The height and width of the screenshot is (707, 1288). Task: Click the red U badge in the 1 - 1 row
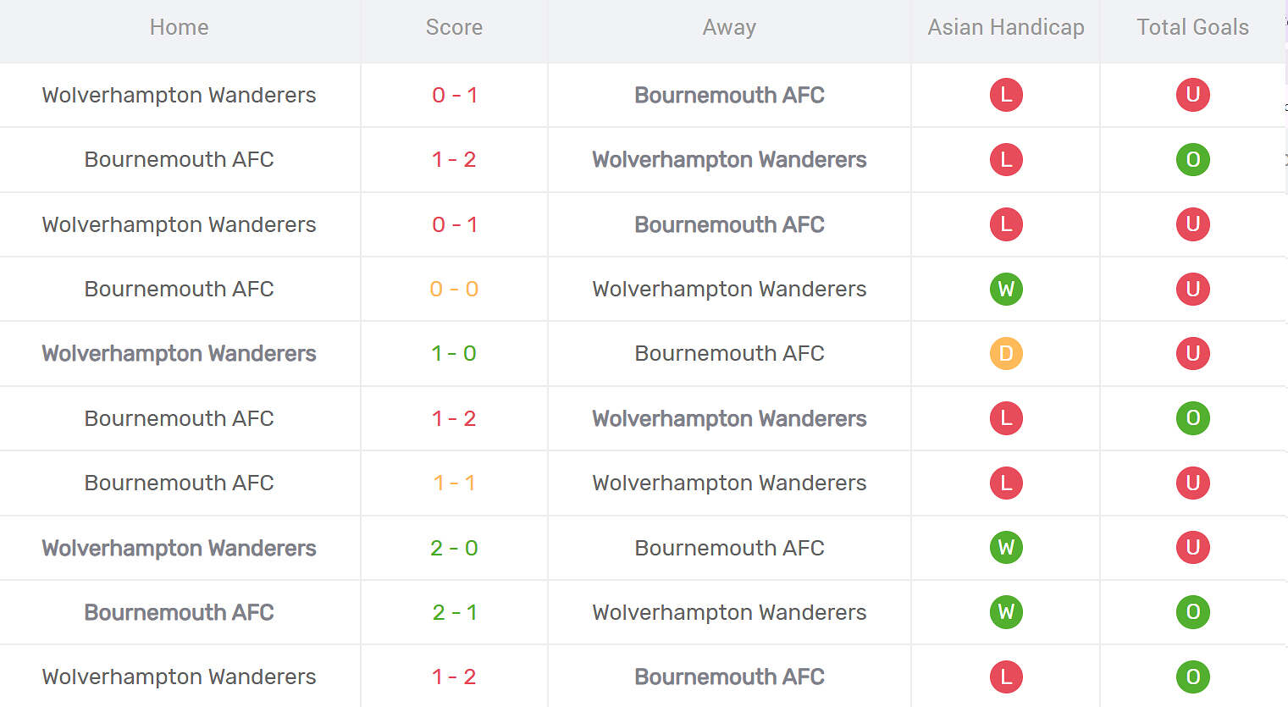tap(1192, 483)
